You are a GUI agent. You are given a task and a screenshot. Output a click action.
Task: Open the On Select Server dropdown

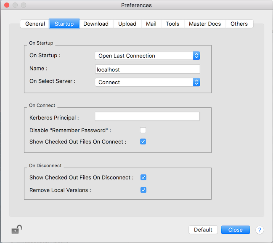pos(147,82)
